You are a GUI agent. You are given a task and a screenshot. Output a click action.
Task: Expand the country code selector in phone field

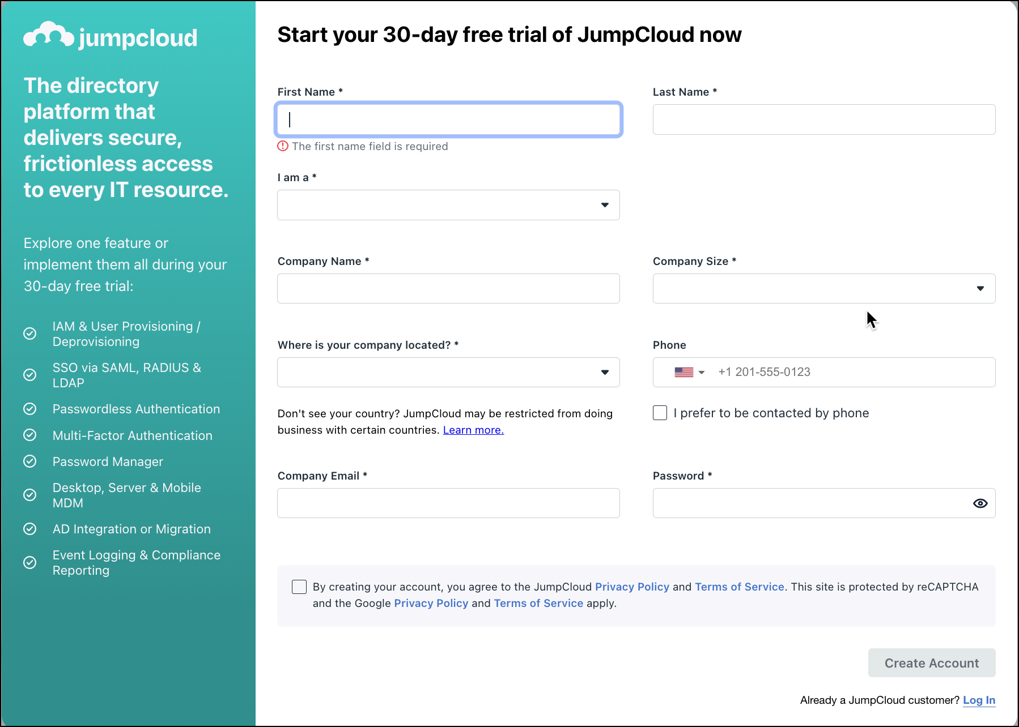703,372
